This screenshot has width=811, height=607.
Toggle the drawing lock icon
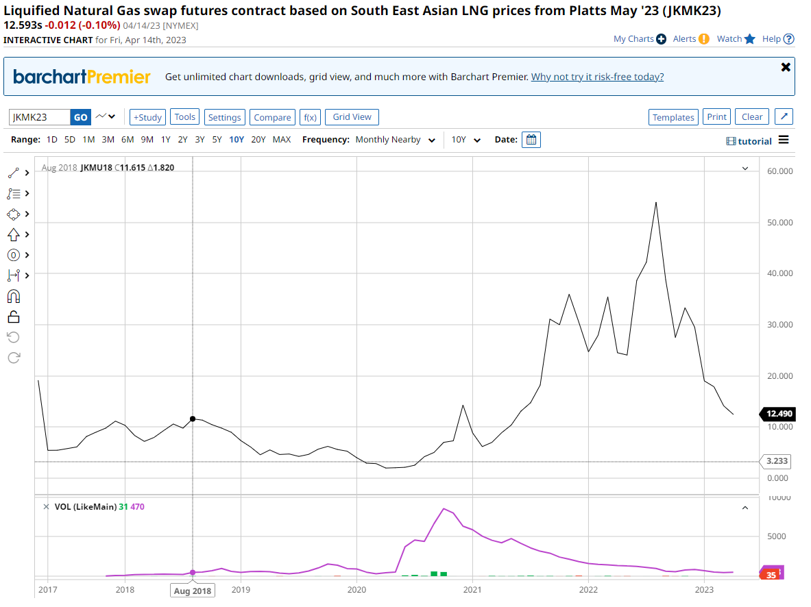click(x=14, y=317)
